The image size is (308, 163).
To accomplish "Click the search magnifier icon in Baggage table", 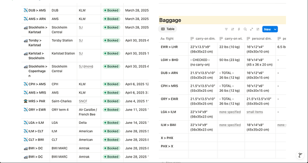I will [x=245, y=29].
